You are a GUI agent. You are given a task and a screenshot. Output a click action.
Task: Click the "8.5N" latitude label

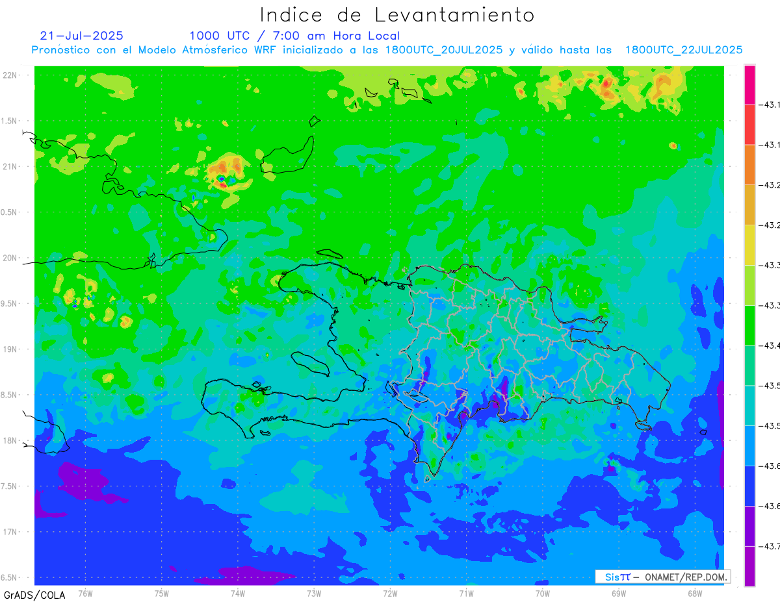click(x=10, y=395)
